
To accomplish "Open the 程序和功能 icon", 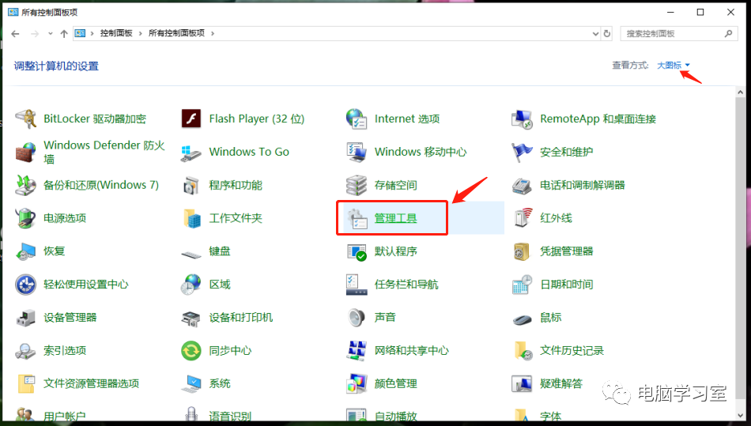I will 191,185.
